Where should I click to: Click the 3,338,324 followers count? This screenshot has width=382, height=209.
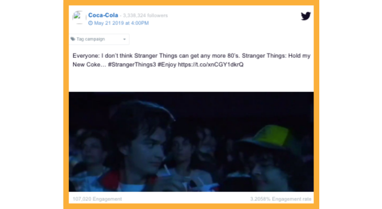[145, 16]
